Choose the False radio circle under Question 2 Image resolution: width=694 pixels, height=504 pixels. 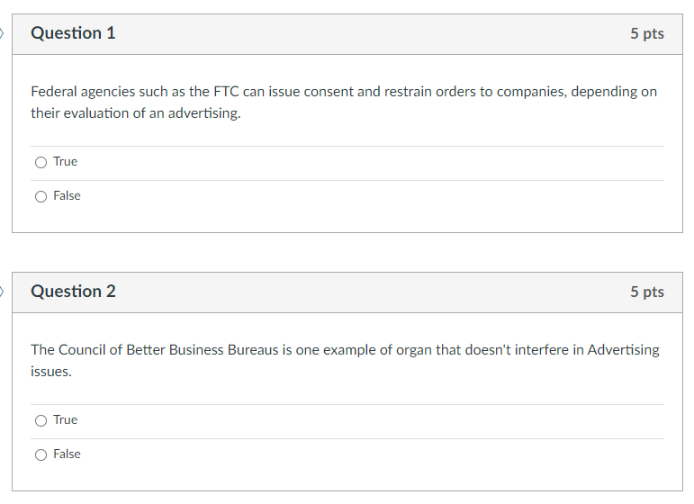[41, 454]
